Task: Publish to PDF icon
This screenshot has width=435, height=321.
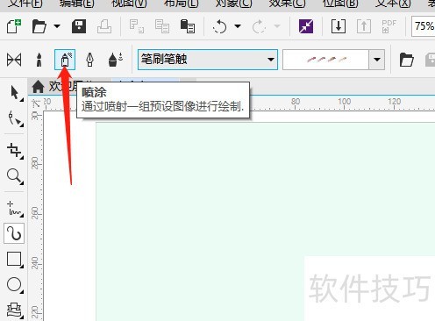Action: point(389,26)
